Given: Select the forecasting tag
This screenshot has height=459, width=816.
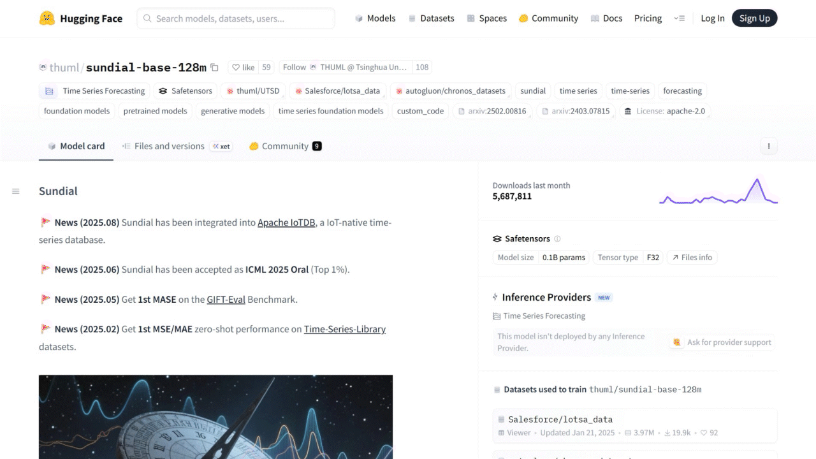Looking at the screenshot, I should [x=682, y=91].
